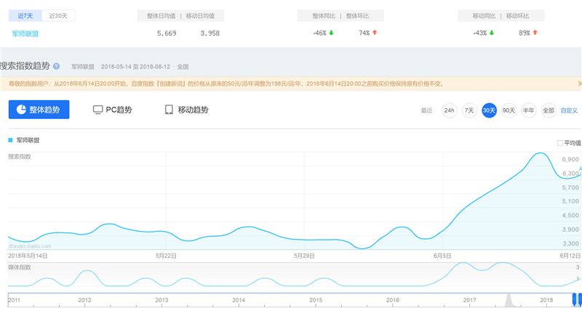Click the 整体日均值 value 5,669
582x313 pixels.
[167, 33]
